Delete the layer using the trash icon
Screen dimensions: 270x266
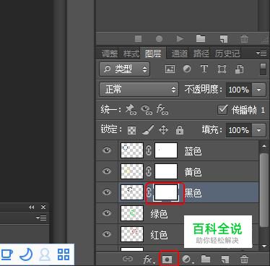[x=244, y=259]
